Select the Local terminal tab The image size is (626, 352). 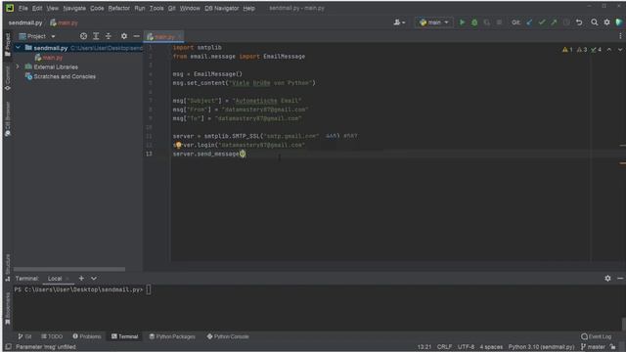(55, 278)
